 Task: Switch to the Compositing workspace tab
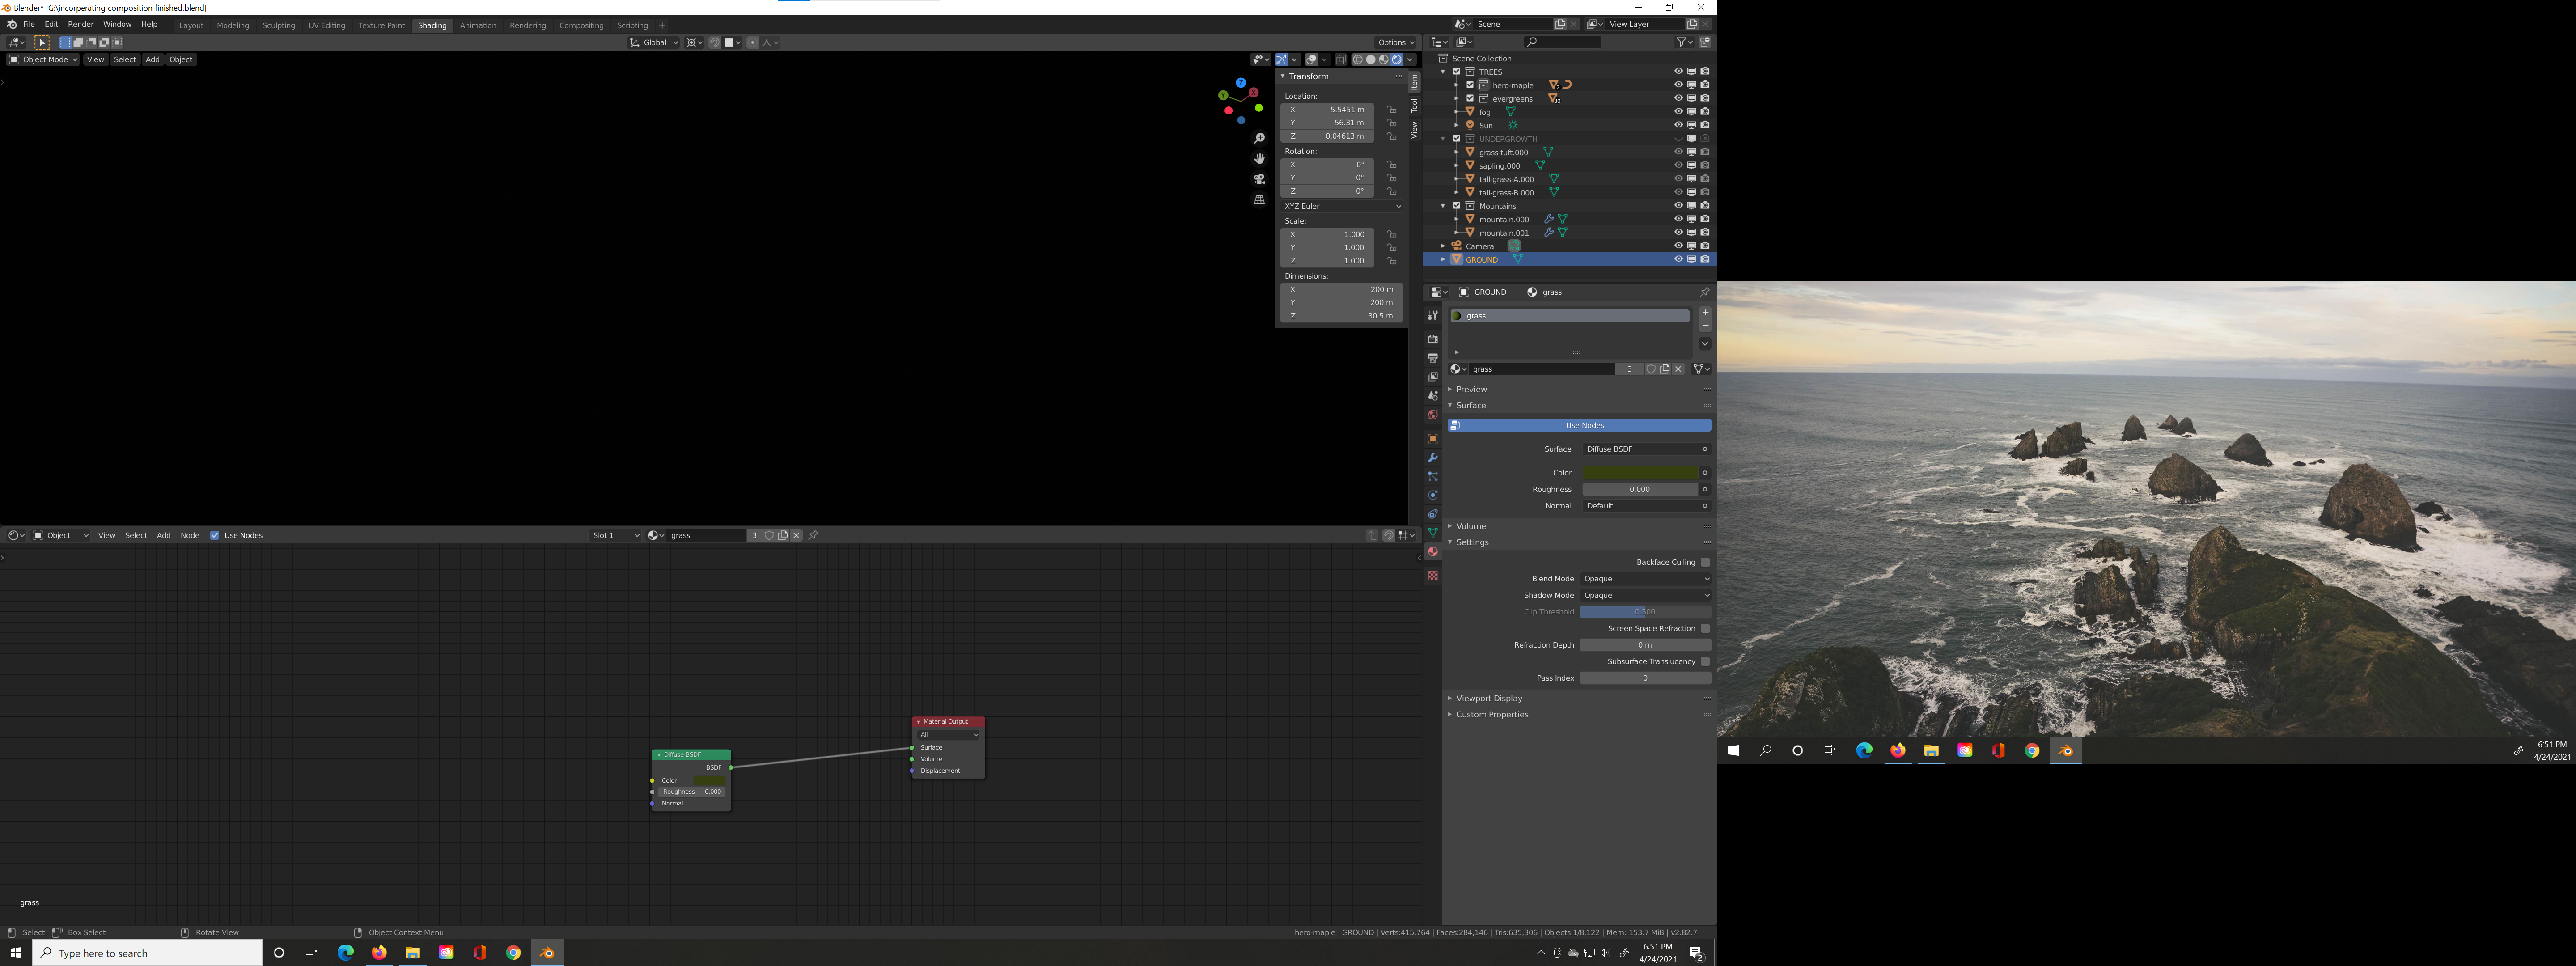click(581, 25)
